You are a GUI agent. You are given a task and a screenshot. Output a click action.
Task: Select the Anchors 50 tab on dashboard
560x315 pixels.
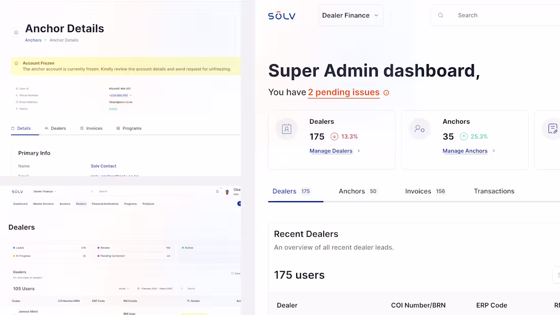[x=358, y=191]
